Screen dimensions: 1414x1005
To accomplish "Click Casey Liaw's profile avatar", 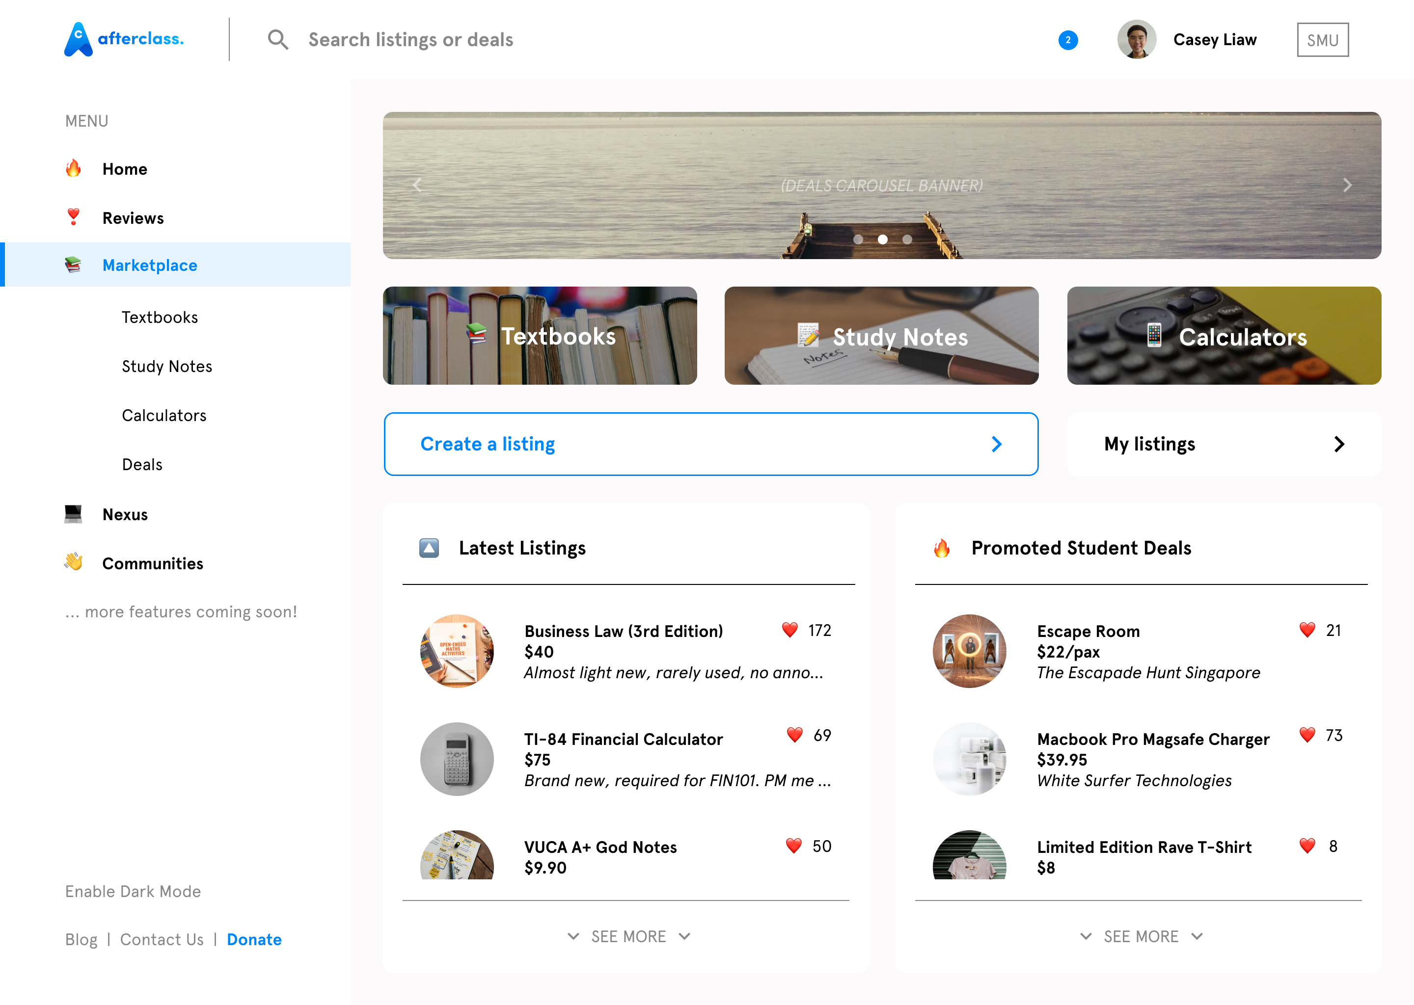I will click(1136, 40).
